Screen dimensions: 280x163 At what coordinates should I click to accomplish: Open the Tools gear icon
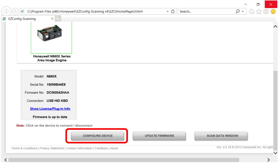coord(266,12)
